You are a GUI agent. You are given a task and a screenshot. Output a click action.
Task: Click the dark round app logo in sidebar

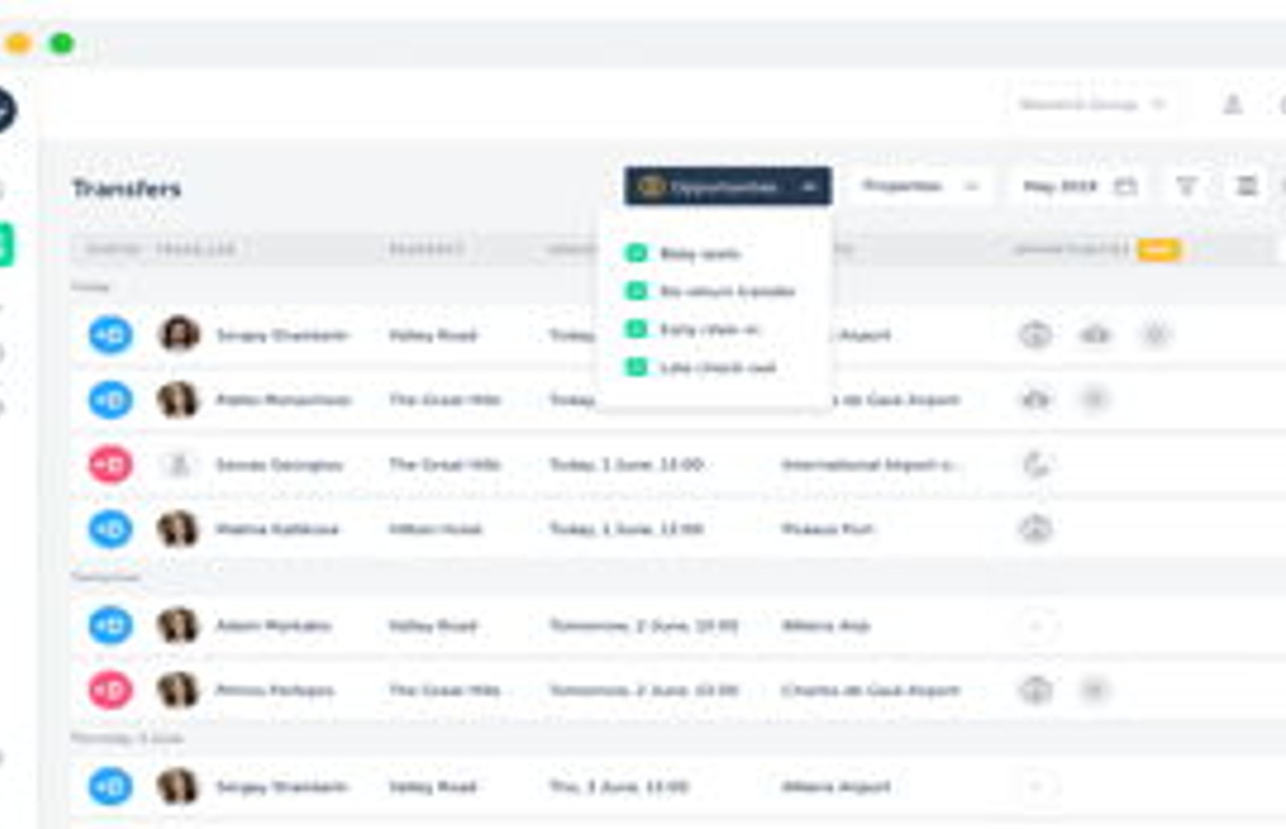pos(4,109)
